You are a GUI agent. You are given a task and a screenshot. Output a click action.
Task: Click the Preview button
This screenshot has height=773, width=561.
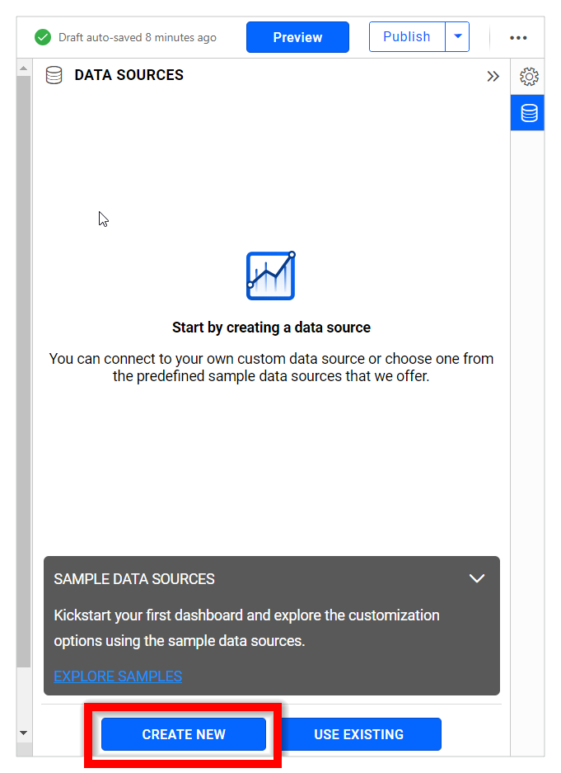click(x=297, y=37)
